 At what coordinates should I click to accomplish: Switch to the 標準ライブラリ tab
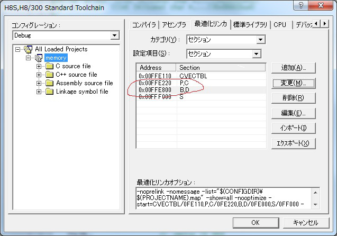(250, 25)
